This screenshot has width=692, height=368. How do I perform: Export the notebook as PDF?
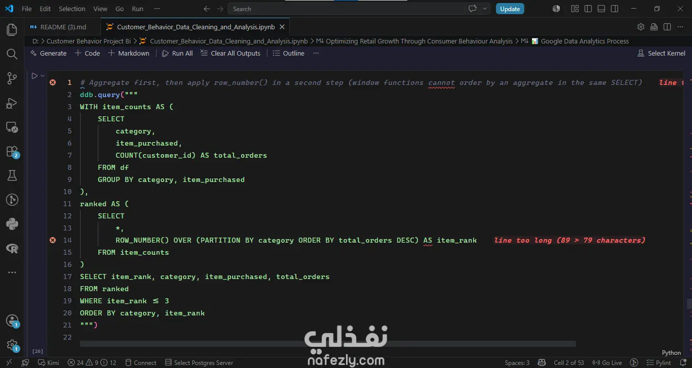(654, 27)
